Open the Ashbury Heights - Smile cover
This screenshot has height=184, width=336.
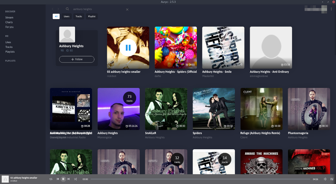(223, 48)
